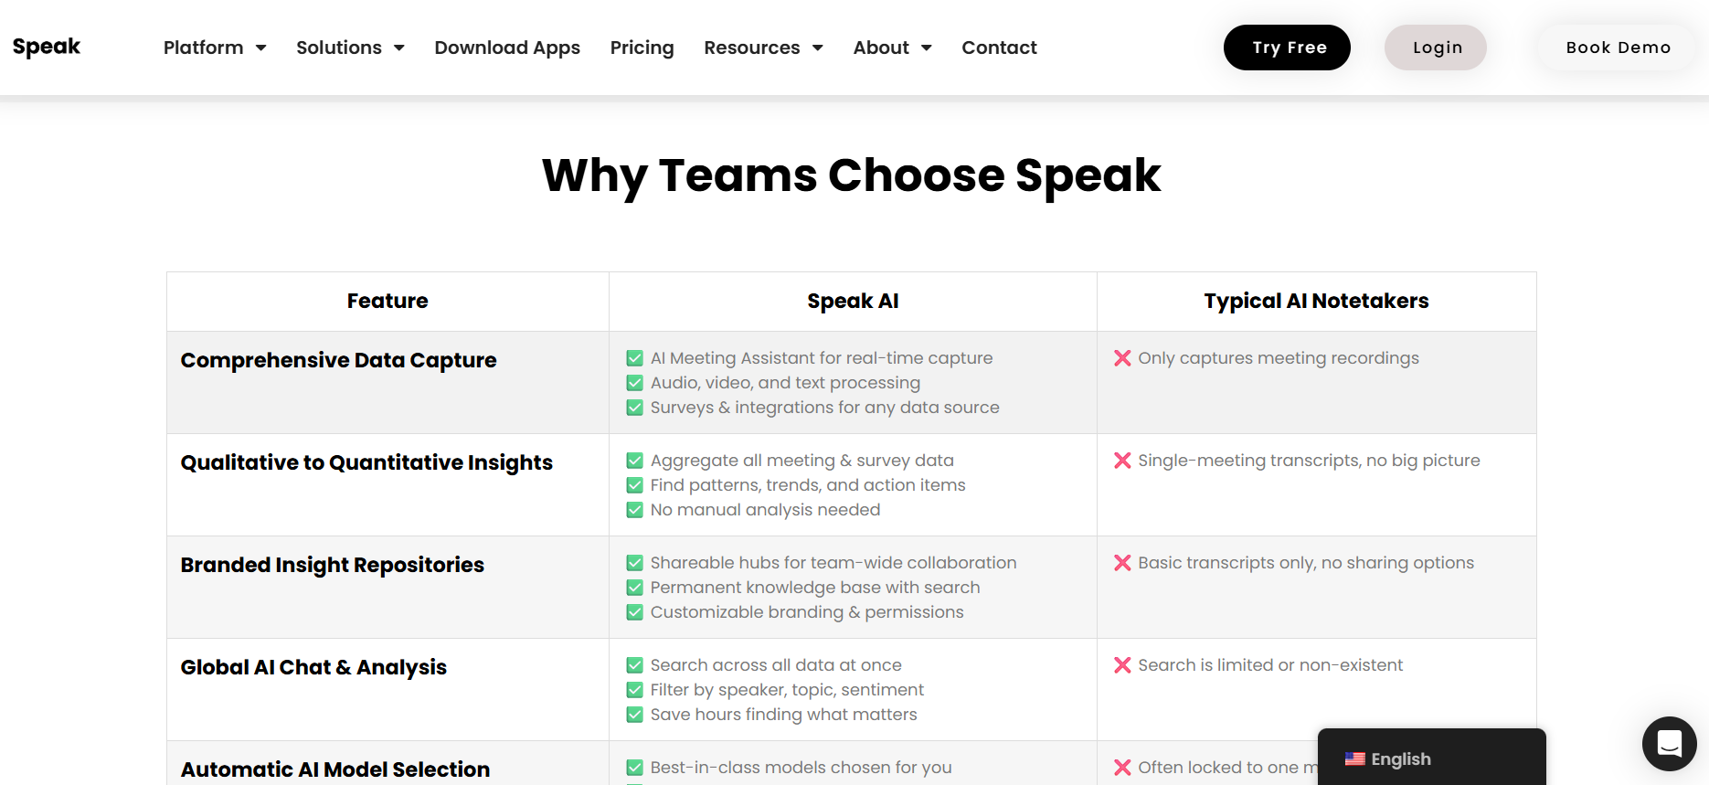
Task: Click 'Qualitative to Quantitative Insights' row title
Action: click(x=366, y=462)
